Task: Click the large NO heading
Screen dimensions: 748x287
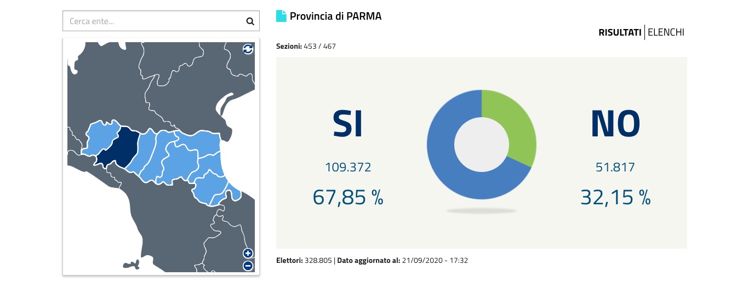Action: coord(615,124)
